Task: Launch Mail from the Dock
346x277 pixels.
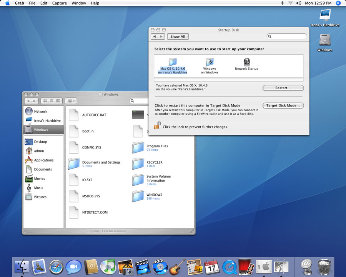Action: pyautogui.click(x=39, y=267)
